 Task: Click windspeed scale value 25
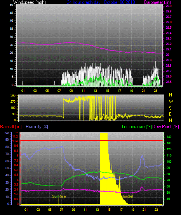(11, 45)
